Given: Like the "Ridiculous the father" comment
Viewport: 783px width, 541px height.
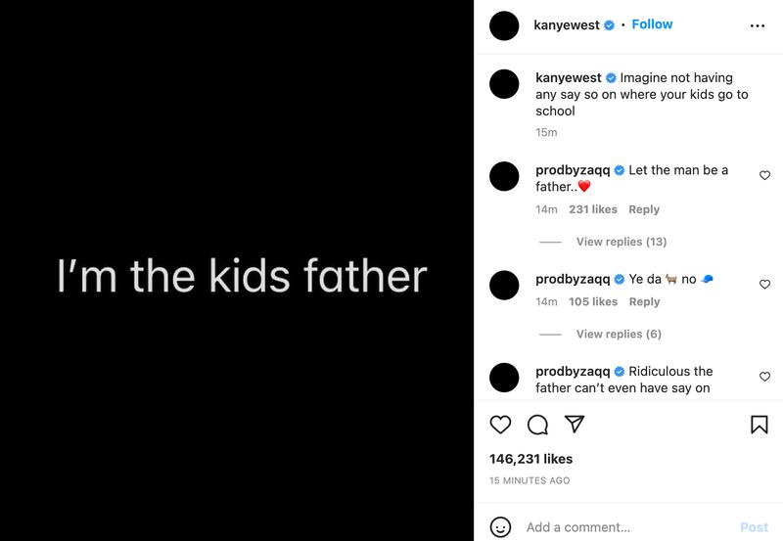Looking at the screenshot, I should coord(764,376).
